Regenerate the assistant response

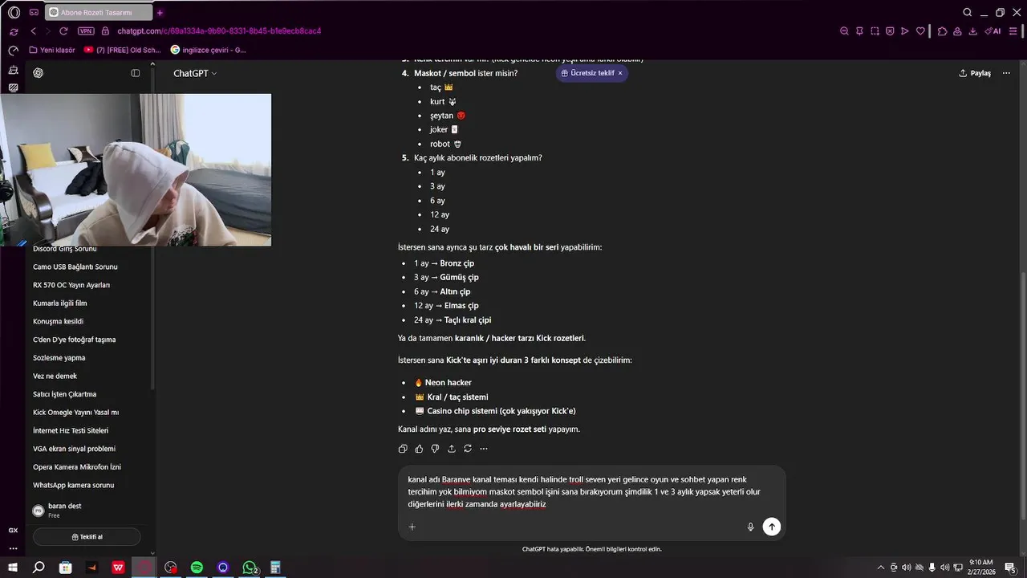pyautogui.click(x=468, y=449)
